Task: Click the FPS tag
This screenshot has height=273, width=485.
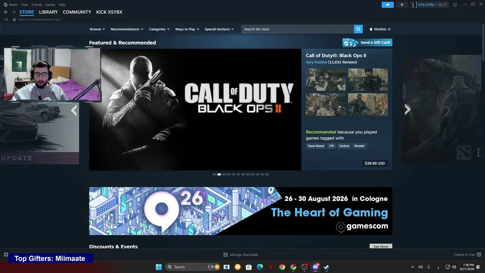Action: (x=332, y=146)
